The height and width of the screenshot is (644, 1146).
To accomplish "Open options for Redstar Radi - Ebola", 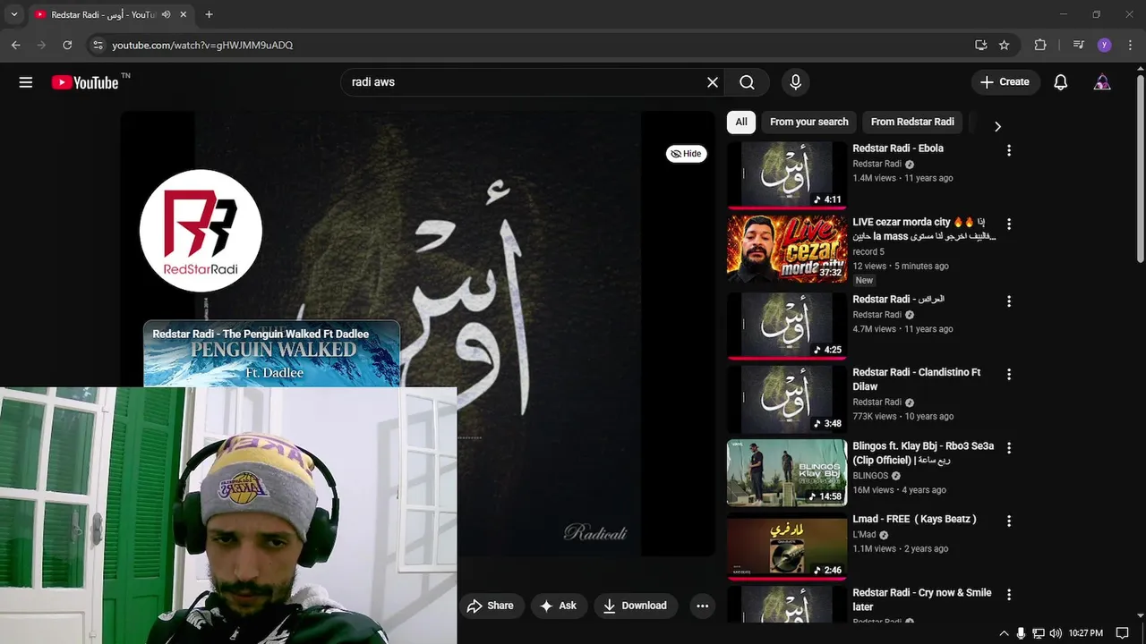I will 1009,150.
